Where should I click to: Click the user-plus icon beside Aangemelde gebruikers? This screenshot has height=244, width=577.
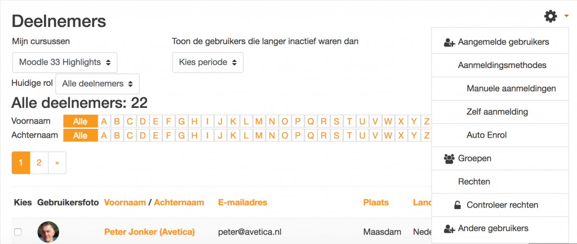pos(449,43)
